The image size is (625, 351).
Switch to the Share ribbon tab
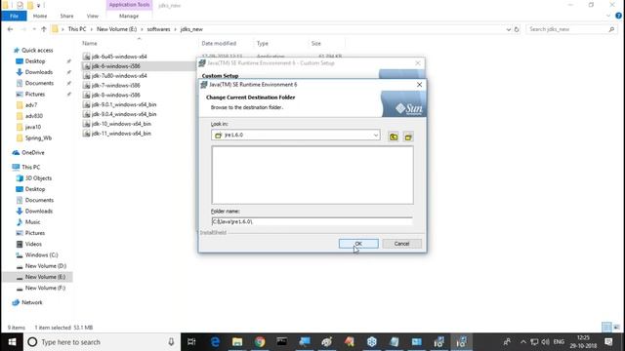click(x=66, y=16)
